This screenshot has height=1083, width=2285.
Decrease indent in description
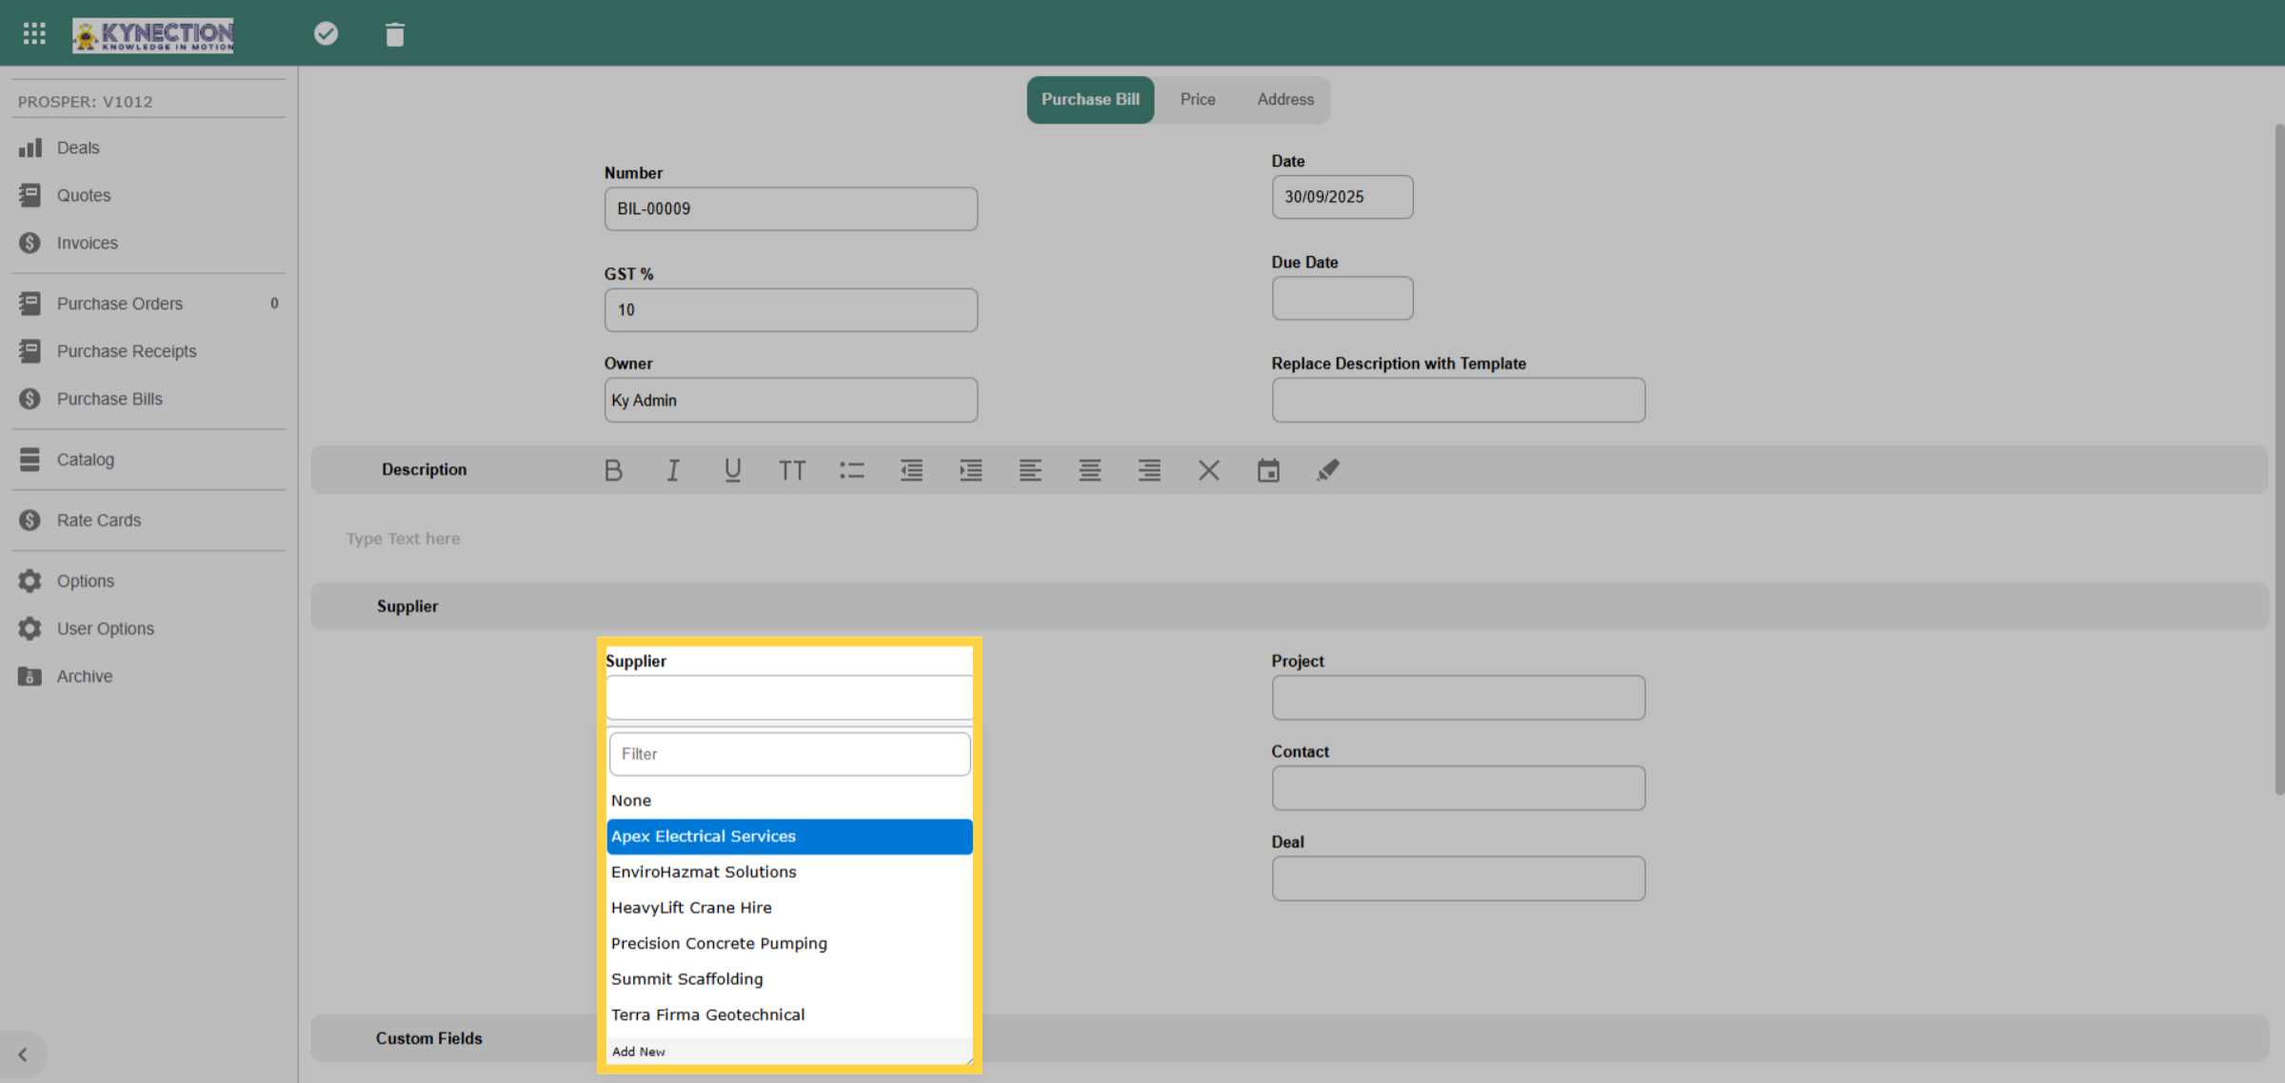pos(911,470)
